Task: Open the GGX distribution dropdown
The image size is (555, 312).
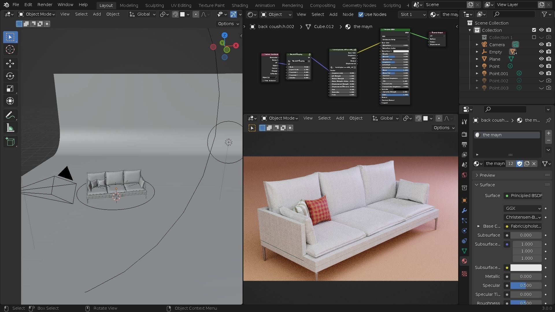Action: click(x=523, y=208)
